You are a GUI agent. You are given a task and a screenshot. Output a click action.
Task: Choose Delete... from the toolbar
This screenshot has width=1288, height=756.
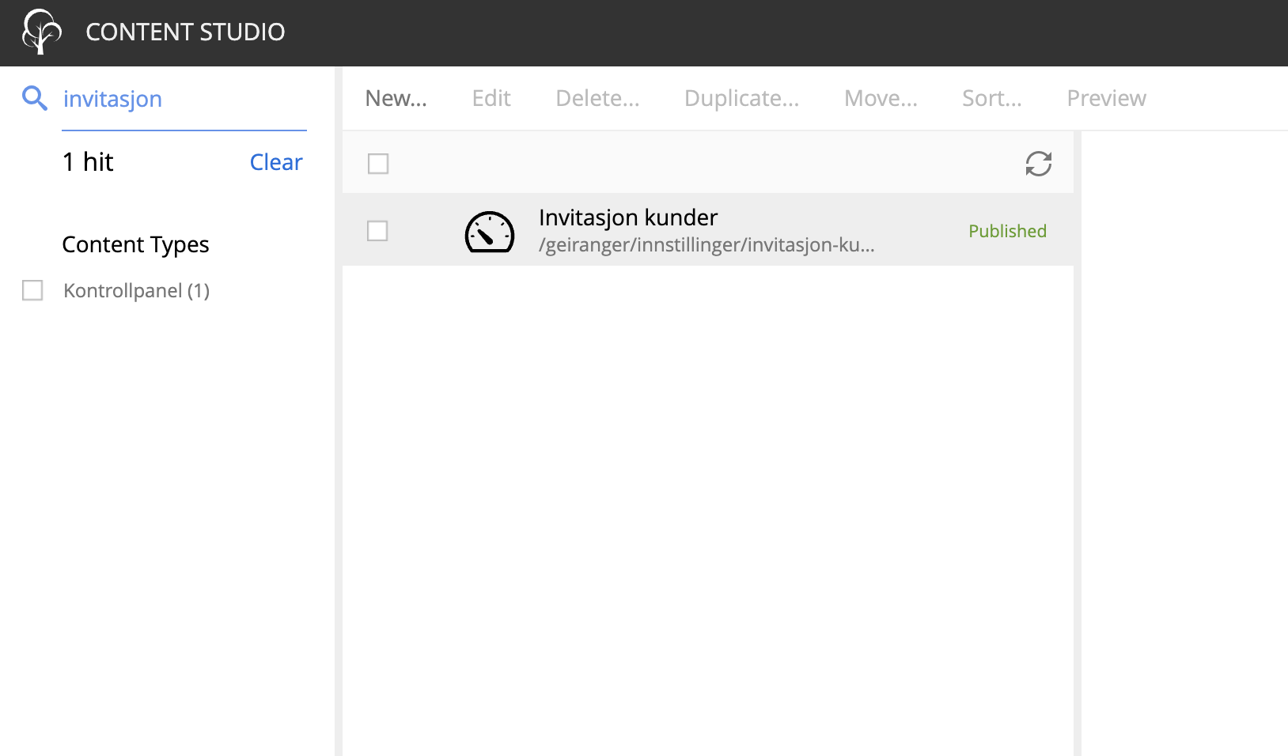tap(597, 98)
